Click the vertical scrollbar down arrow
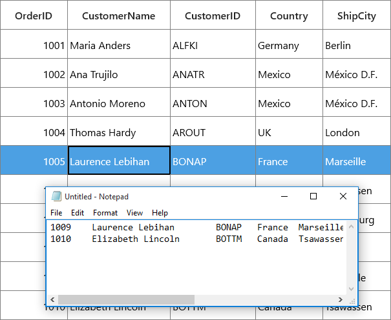The width and height of the screenshot is (391, 320). point(352,289)
